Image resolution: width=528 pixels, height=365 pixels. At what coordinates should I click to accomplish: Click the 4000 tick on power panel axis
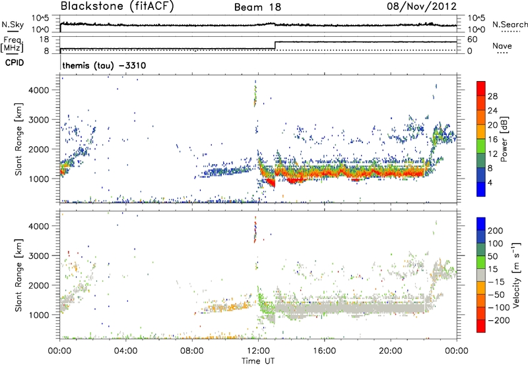coord(38,90)
